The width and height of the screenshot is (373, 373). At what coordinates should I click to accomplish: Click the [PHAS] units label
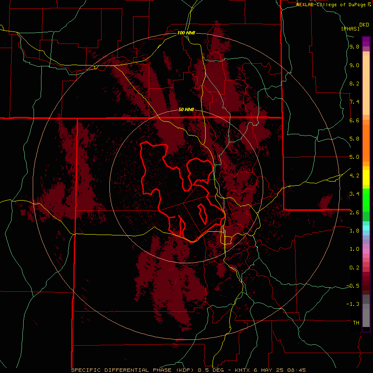[350, 29]
